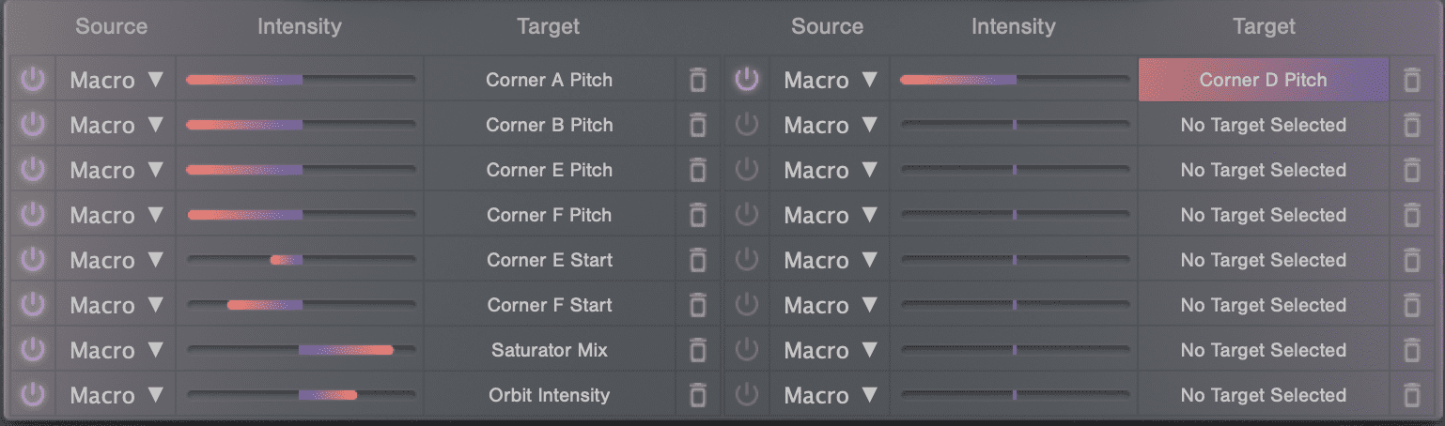Click the Corner E Pitch target field
This screenshot has height=426, width=1445.
(550, 170)
